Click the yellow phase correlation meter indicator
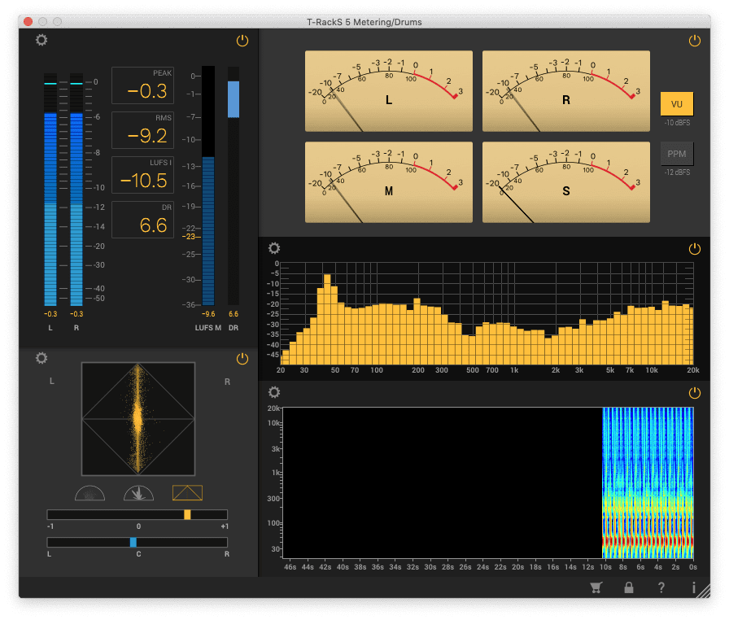This screenshot has width=729, height=620. (187, 515)
